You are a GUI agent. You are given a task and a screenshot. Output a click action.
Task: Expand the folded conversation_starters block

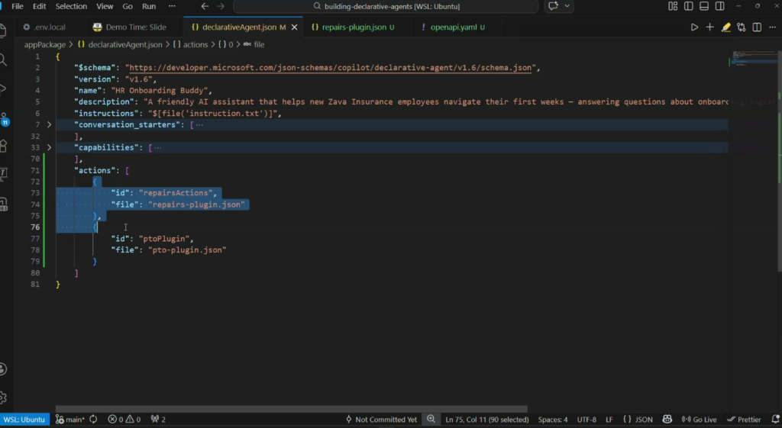pos(50,124)
